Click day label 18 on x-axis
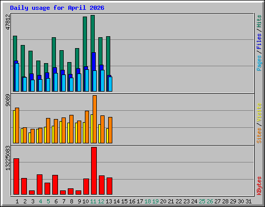Viewport: 265px width, 207px height. click(148, 201)
